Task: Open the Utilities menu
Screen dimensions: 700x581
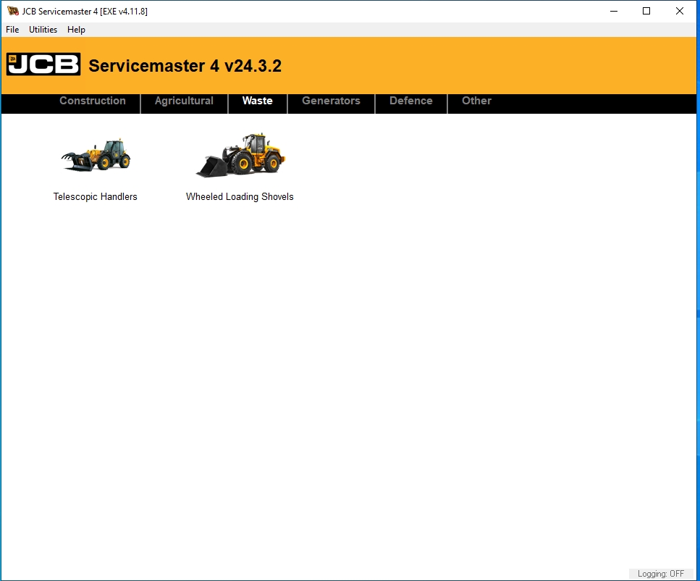Action: (43, 30)
